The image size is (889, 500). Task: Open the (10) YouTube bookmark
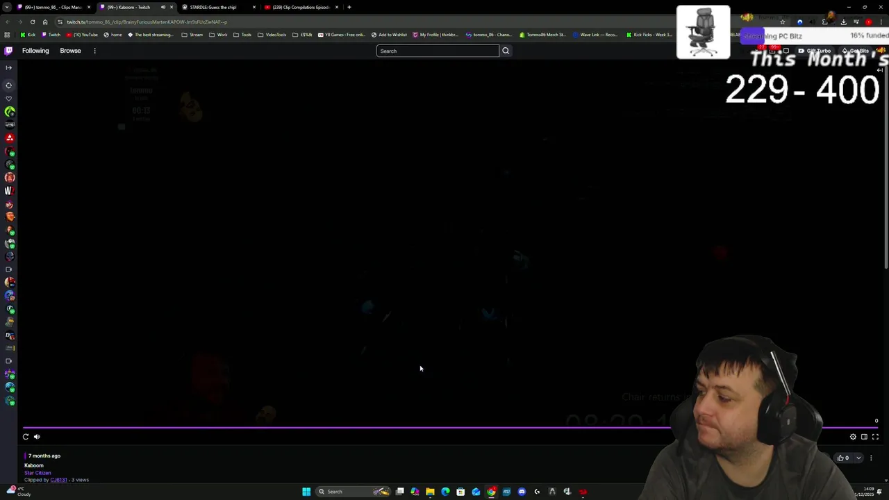pyautogui.click(x=82, y=35)
